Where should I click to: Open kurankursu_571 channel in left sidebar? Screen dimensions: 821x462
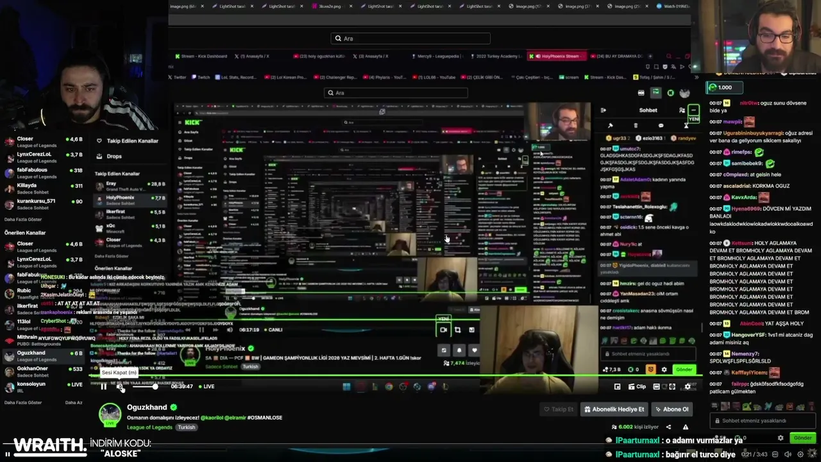[x=44, y=204]
